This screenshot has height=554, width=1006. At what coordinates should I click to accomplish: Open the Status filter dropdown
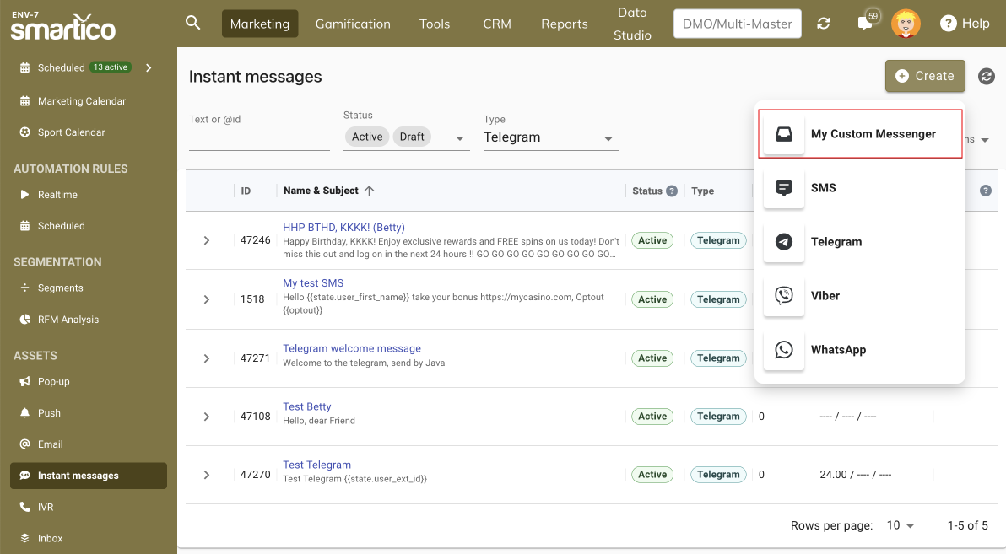click(460, 138)
